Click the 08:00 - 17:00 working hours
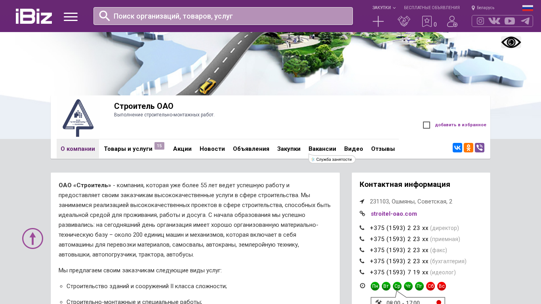Image resolution: width=541 pixels, height=304 pixels. tap(403, 302)
